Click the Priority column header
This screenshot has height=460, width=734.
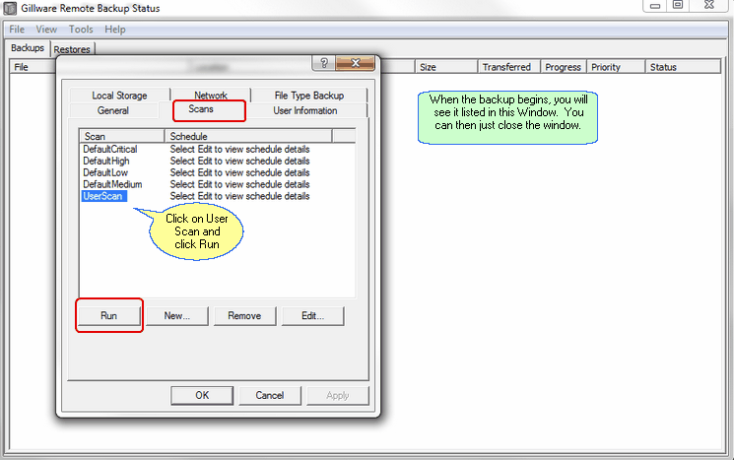coord(616,67)
